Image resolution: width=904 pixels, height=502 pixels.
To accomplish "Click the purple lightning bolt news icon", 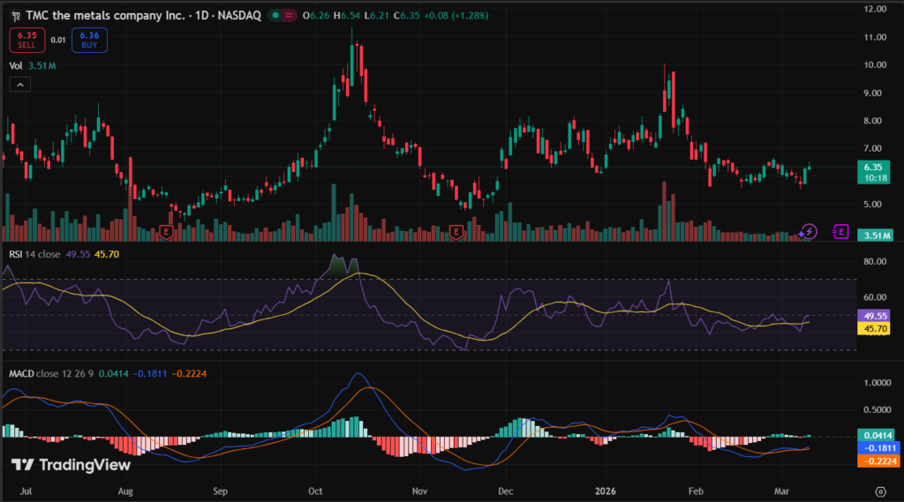I will 810,232.
